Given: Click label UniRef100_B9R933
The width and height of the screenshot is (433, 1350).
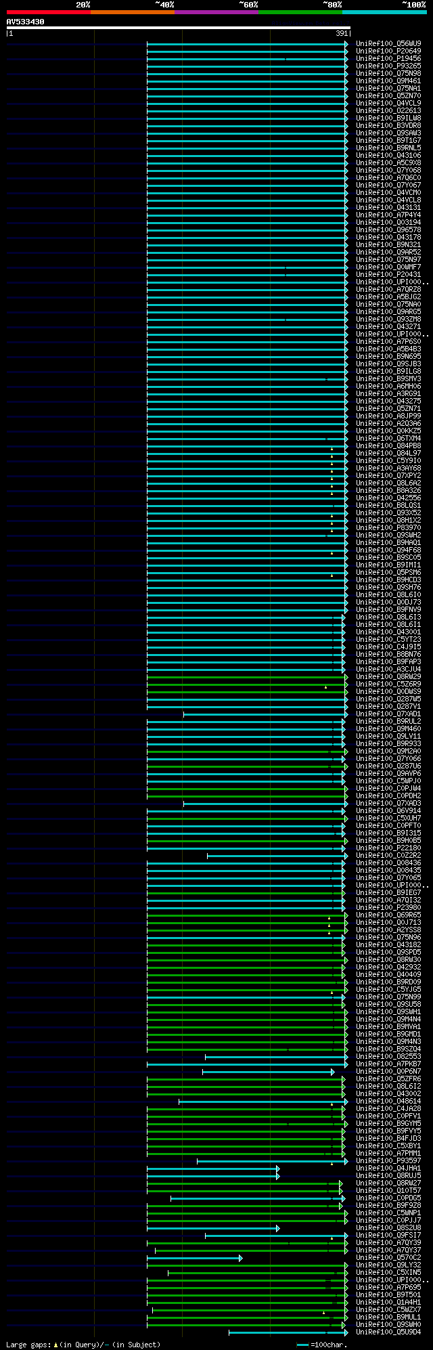Looking at the screenshot, I should 388,743.
